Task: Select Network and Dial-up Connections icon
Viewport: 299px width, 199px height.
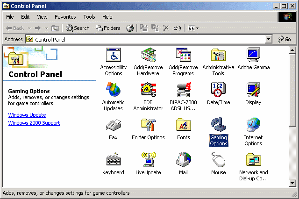Action: click(x=253, y=160)
